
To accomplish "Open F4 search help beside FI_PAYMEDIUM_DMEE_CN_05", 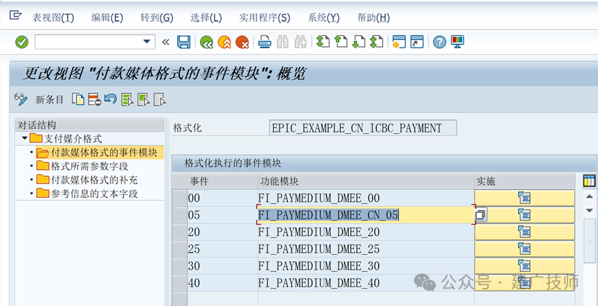I will click(x=481, y=214).
